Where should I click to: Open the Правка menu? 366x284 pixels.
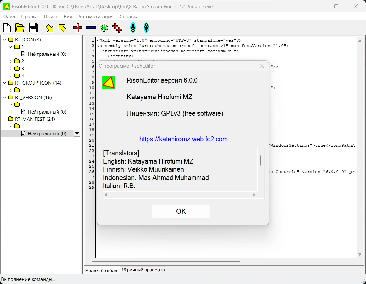click(30, 16)
